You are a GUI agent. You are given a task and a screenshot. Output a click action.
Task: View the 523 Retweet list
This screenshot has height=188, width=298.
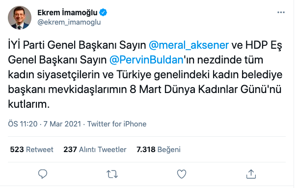(31, 150)
